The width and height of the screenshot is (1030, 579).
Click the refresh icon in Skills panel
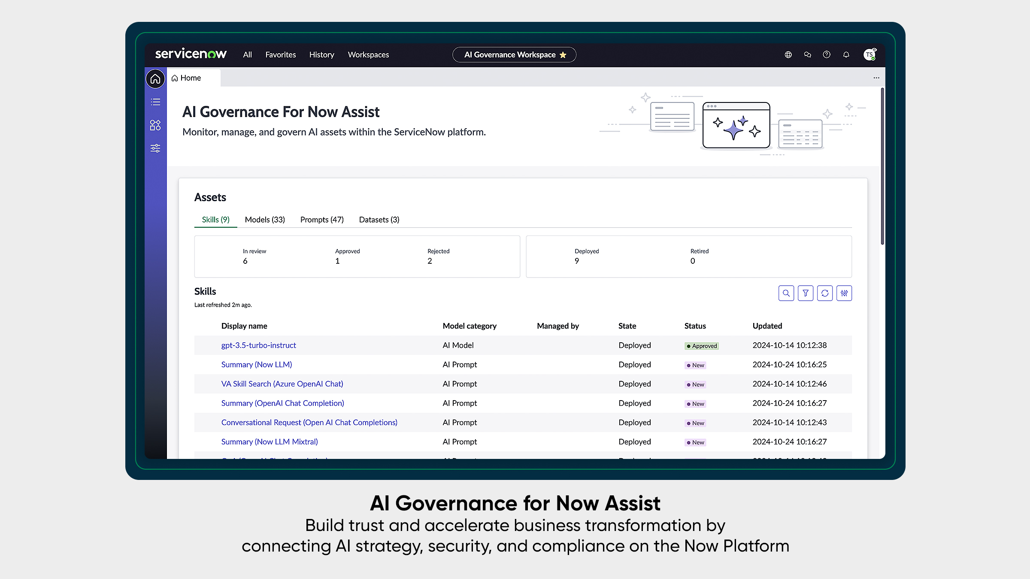pos(824,293)
